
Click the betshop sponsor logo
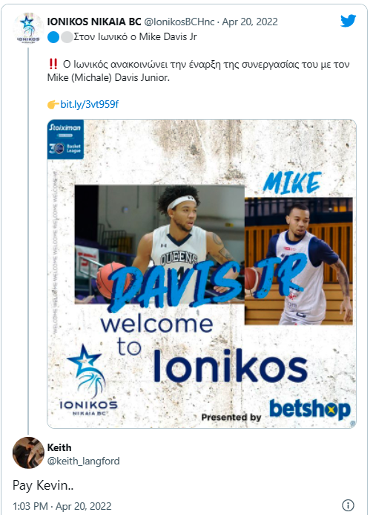(310, 409)
